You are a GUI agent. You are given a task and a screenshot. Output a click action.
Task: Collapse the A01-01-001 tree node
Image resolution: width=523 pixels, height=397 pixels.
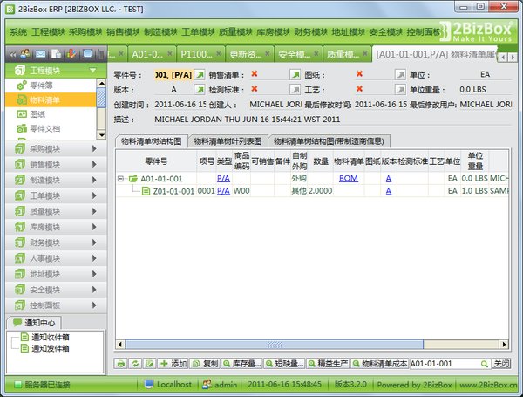click(120, 179)
